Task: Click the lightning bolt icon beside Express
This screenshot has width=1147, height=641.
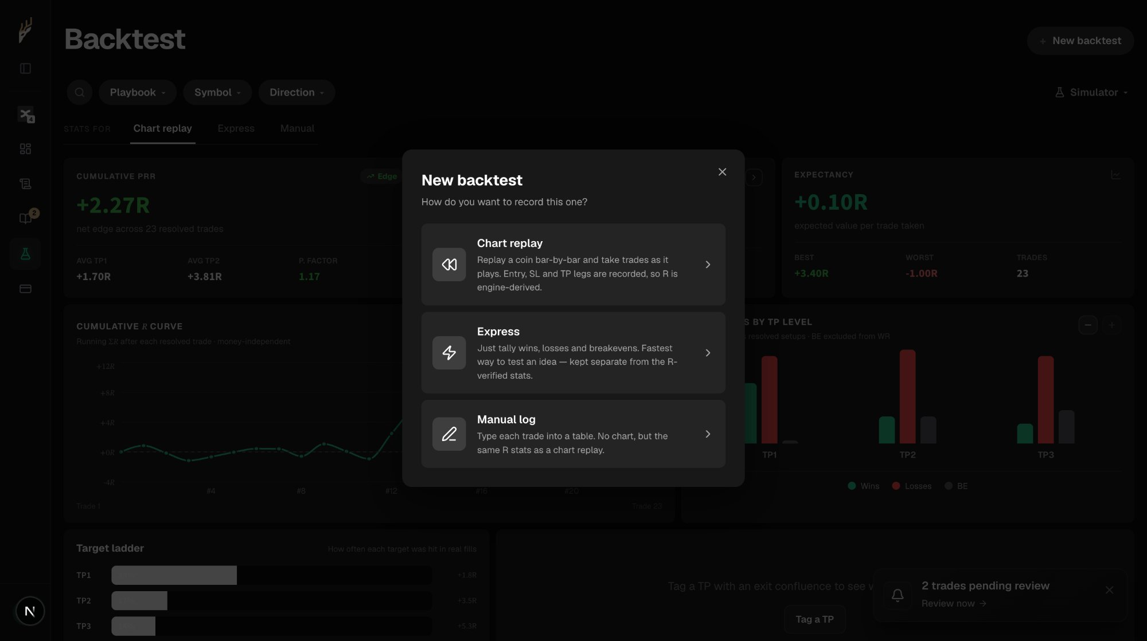Action: 449,352
